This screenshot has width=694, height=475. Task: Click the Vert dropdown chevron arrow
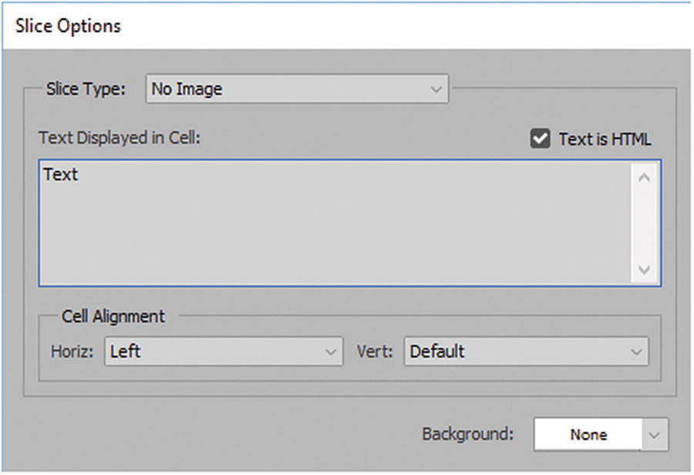point(636,352)
